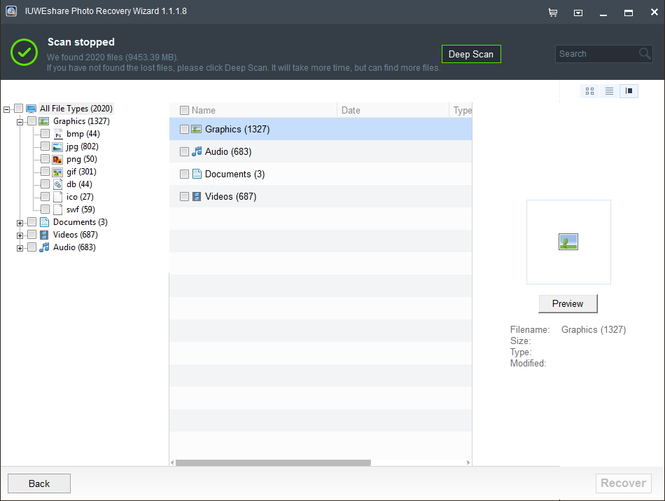This screenshot has width=665, height=501.
Task: Tick the bmp (44) checkbox
Action: [x=45, y=134]
